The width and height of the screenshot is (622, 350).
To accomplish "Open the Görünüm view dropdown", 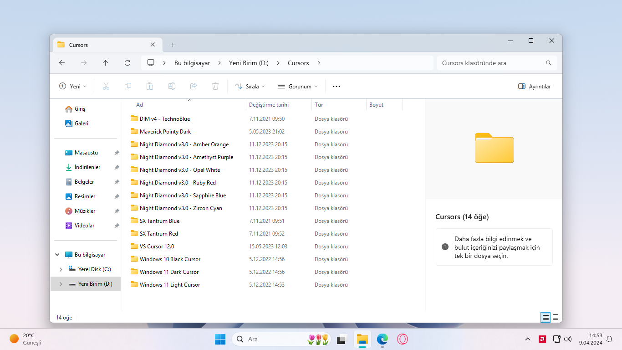I will tap(298, 87).
